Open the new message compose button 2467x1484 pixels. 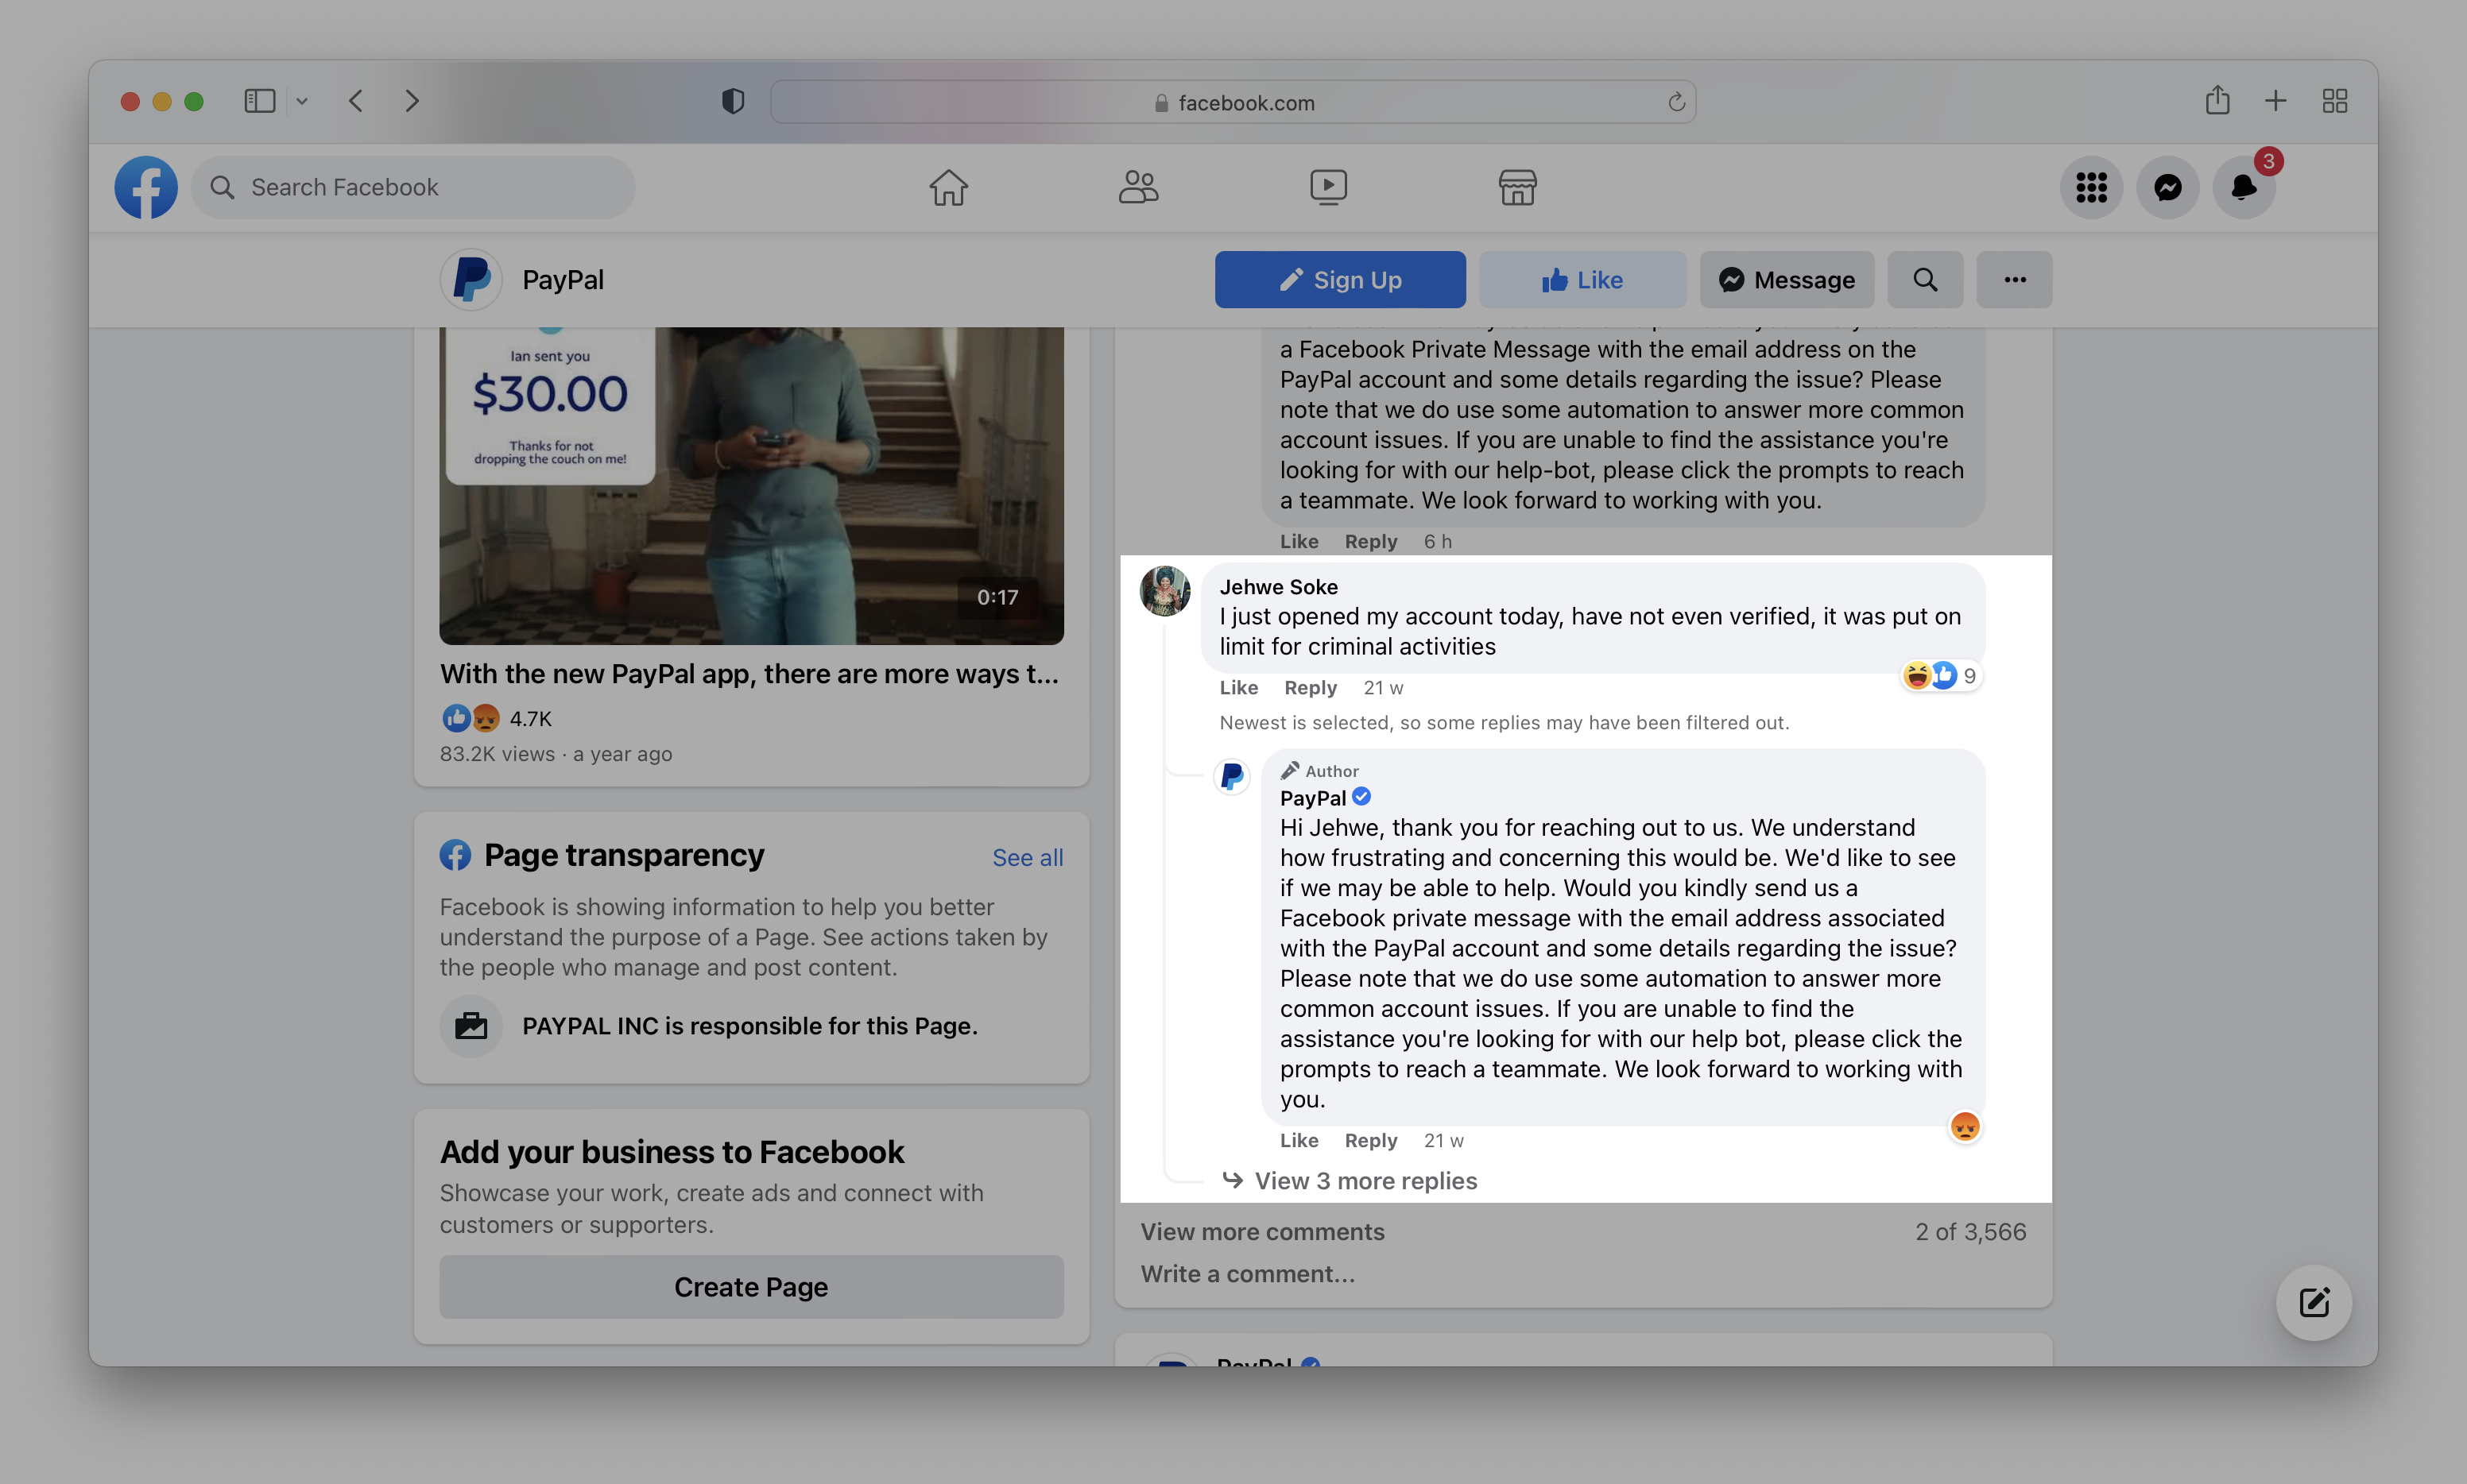pyautogui.click(x=2313, y=1303)
